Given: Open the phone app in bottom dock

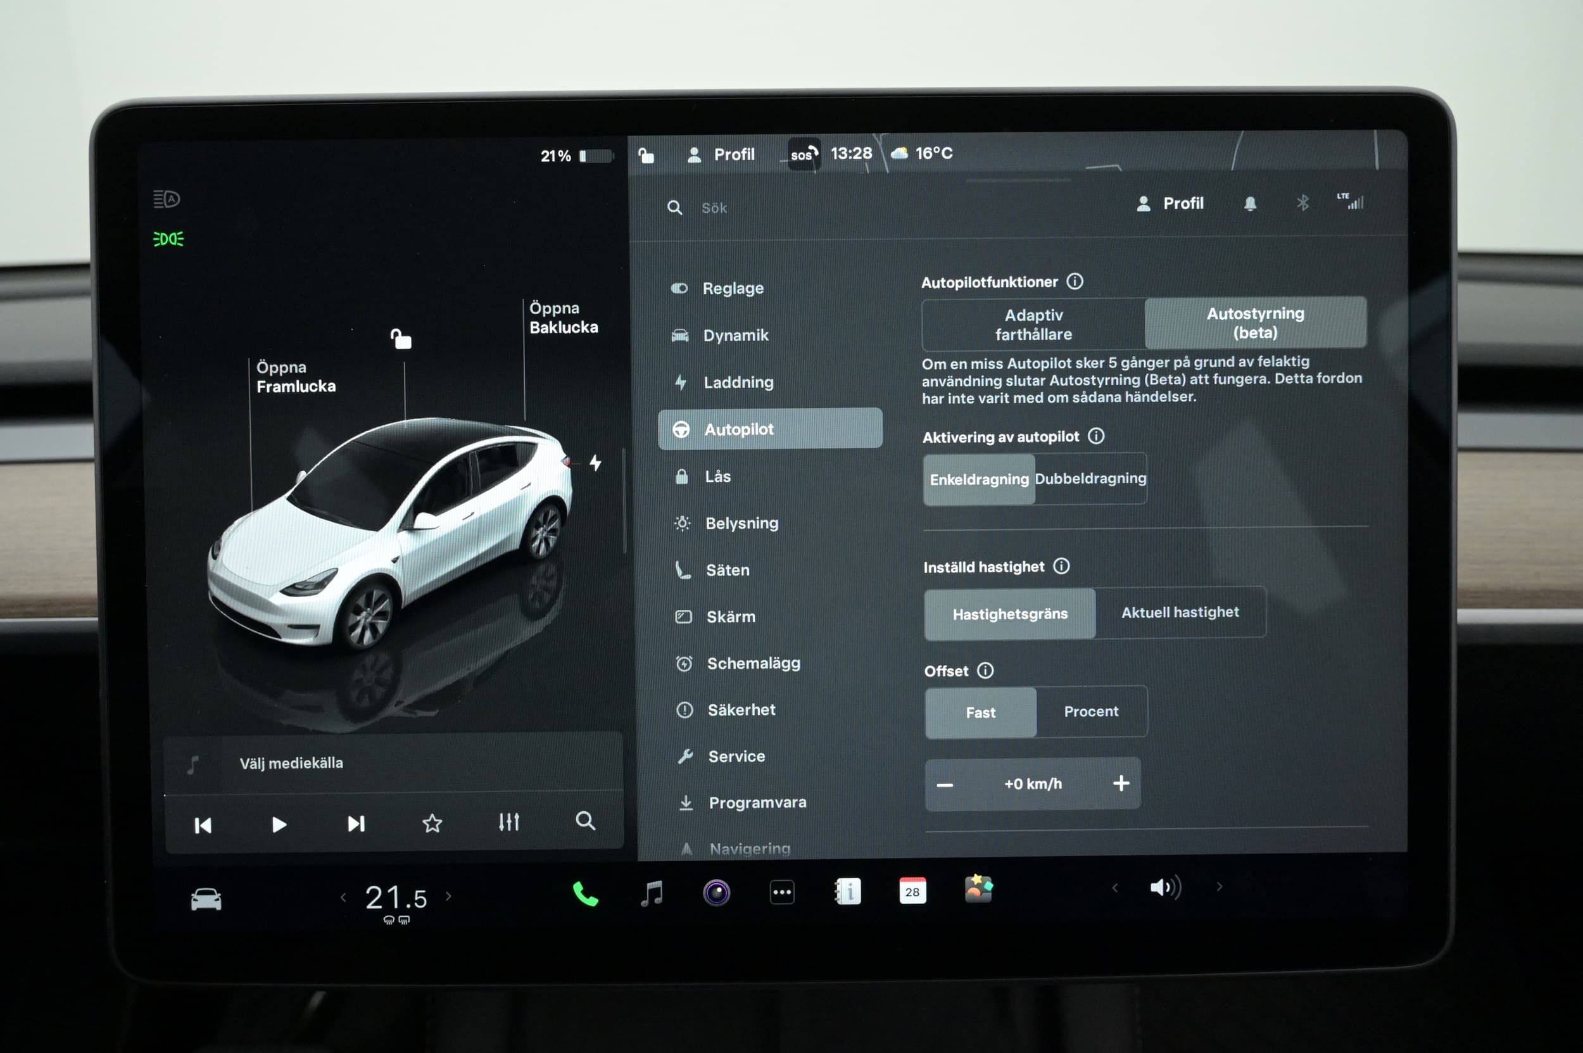Looking at the screenshot, I should 585,894.
